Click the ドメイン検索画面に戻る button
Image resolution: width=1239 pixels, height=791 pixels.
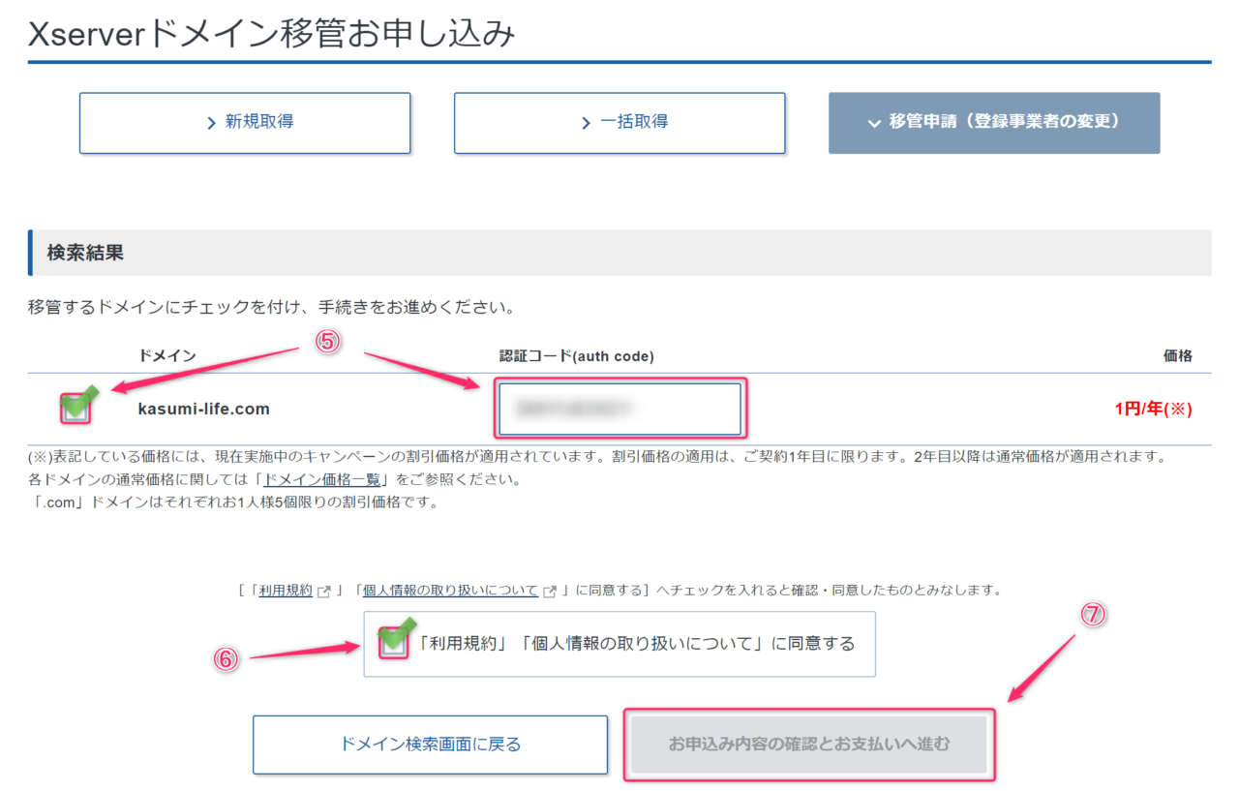431,745
